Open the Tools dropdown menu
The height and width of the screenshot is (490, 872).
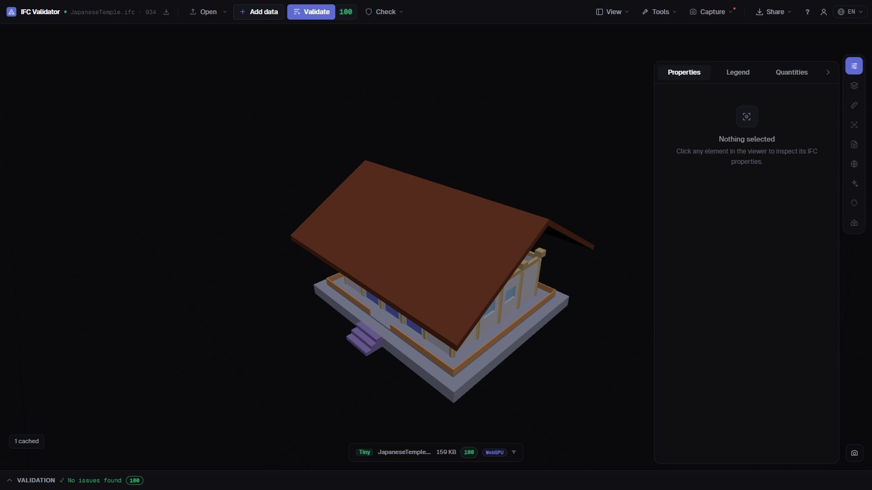[659, 12]
